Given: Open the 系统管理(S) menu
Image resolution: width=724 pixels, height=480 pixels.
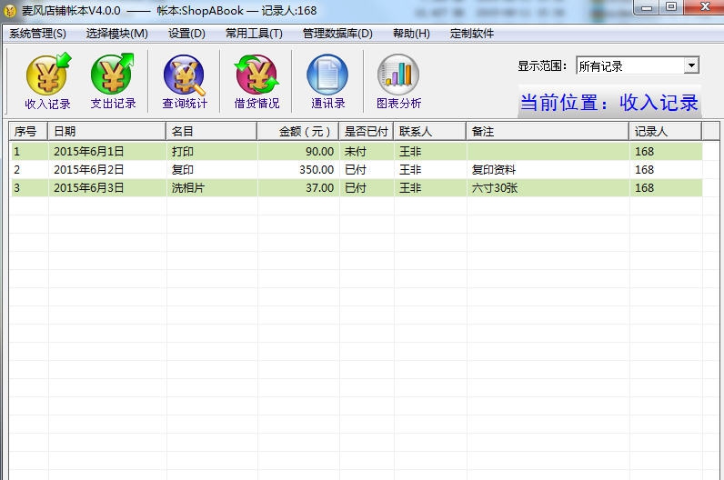Looking at the screenshot, I should 38,34.
